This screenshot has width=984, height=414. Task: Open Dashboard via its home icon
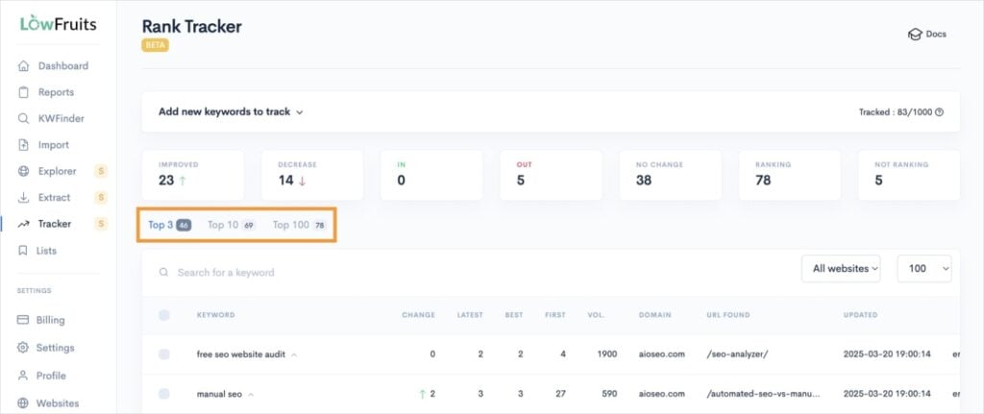click(23, 66)
